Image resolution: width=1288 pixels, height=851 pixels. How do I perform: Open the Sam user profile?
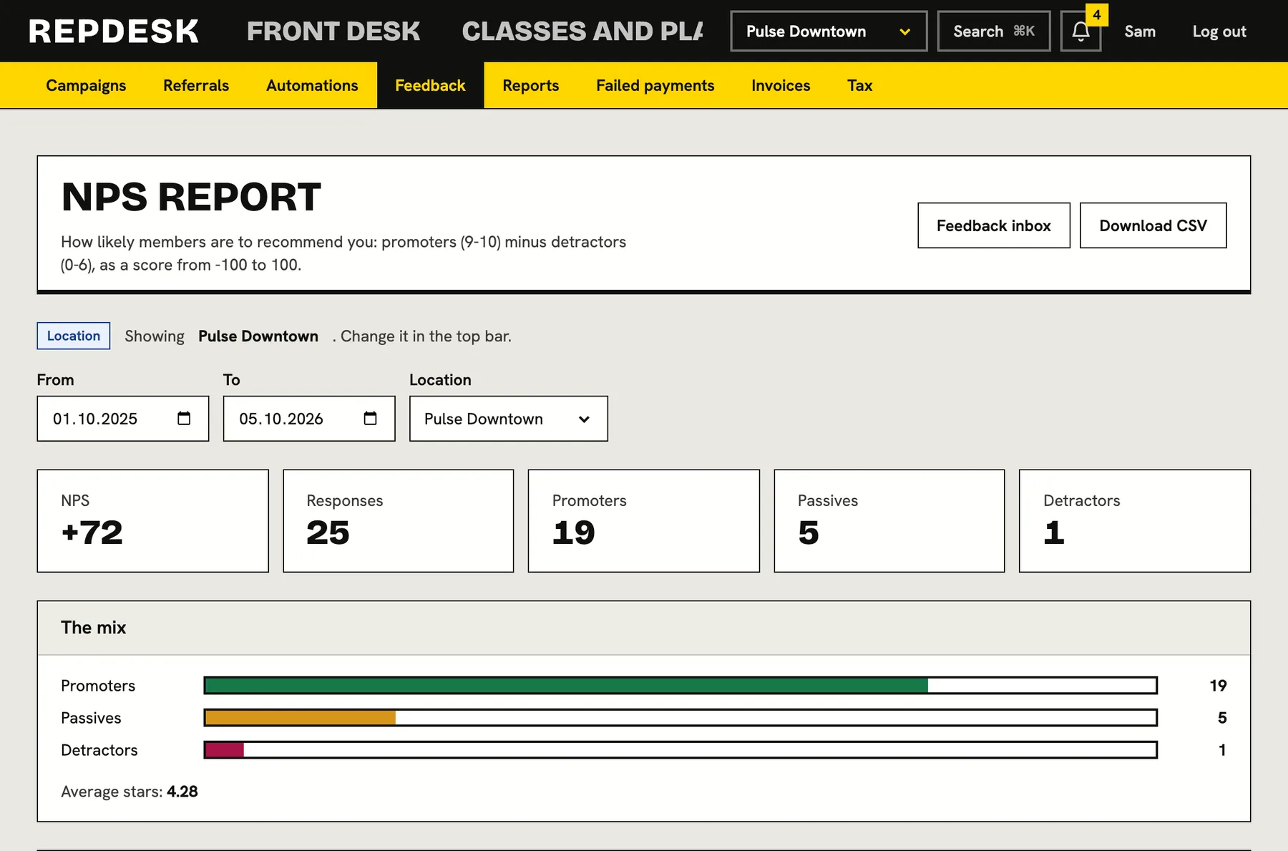click(1139, 31)
